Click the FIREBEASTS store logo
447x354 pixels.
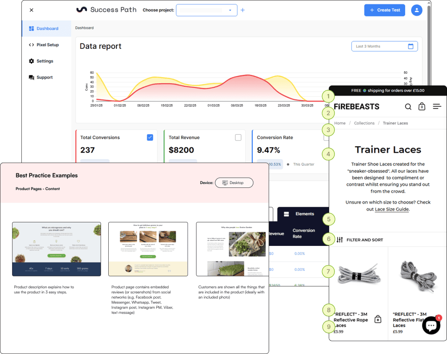tap(357, 106)
